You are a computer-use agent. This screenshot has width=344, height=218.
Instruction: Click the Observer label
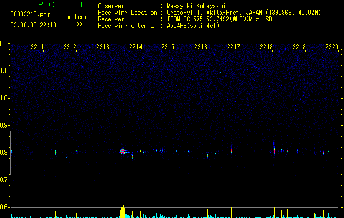pyautogui.click(x=111, y=6)
